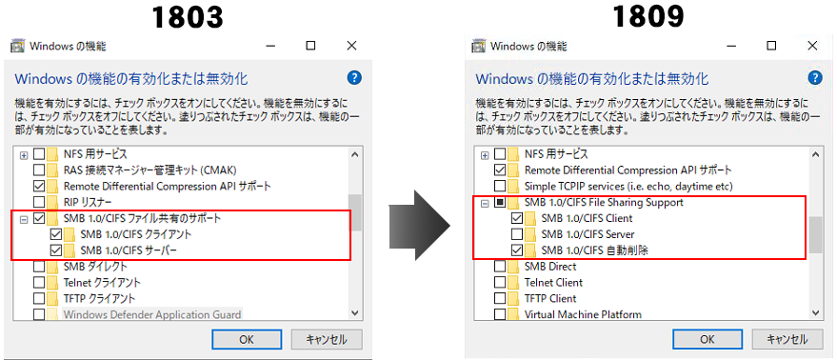Select SMB 1.0/CIFS クライアント row label
The image size is (837, 360).
(136, 234)
